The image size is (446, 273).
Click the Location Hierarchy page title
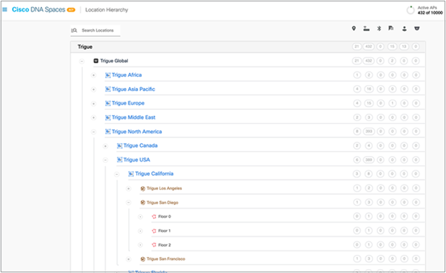pos(107,10)
